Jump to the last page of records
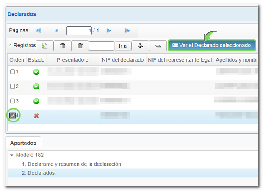Image resolution: width=263 pixels, height=191 pixels. pyautogui.click(x=127, y=30)
